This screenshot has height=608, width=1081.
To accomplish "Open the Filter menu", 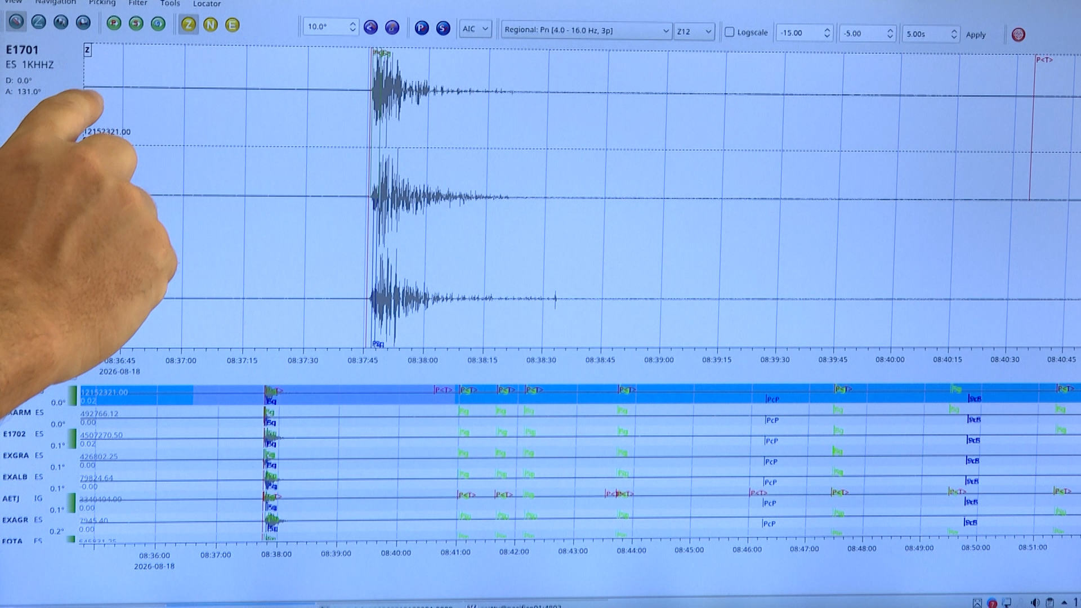I will pos(138,3).
